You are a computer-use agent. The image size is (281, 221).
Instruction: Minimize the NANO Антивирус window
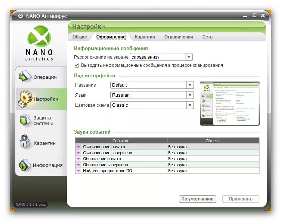[245, 16]
